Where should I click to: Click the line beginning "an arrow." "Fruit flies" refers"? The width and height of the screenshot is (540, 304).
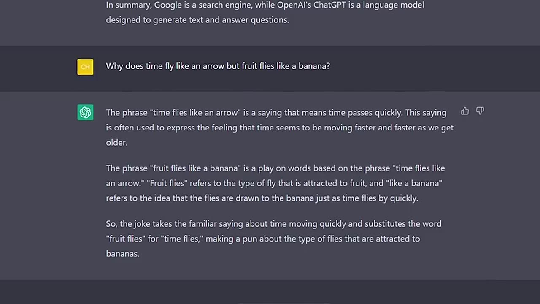pos(274,183)
